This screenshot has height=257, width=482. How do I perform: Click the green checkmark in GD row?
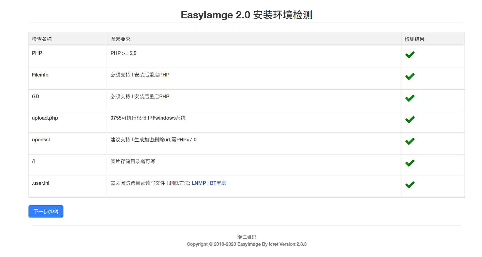(410, 98)
